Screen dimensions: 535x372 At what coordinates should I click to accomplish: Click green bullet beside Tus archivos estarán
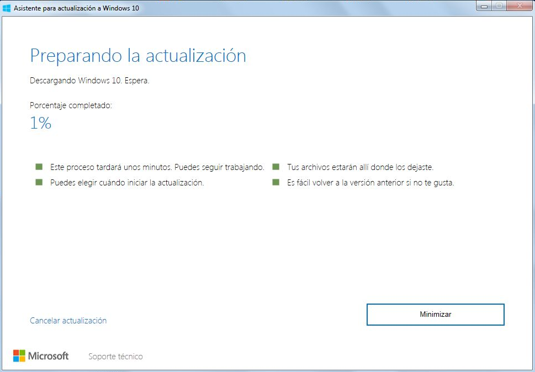tap(276, 167)
